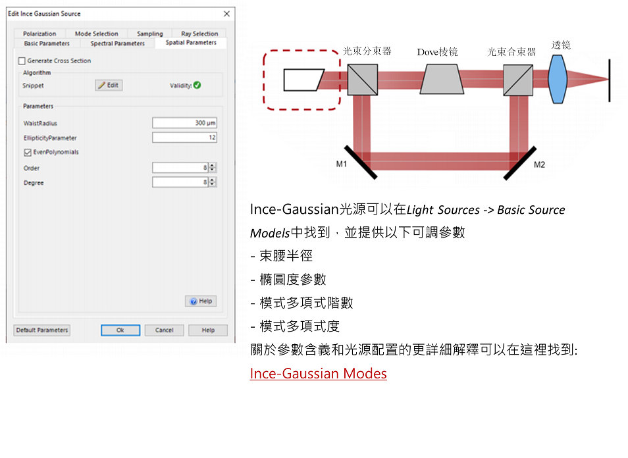The width and height of the screenshot is (628, 458).
Task: Close the Edit Ince Gaussian Source dialog
Action: [226, 14]
